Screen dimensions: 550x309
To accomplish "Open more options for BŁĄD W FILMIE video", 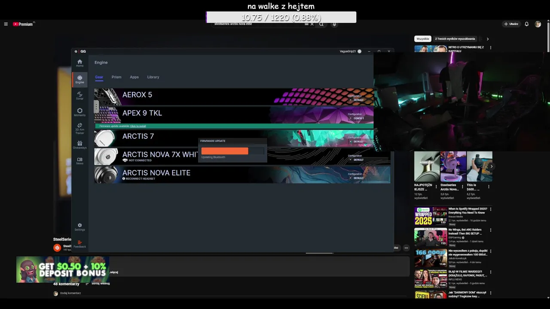I will tap(491, 272).
